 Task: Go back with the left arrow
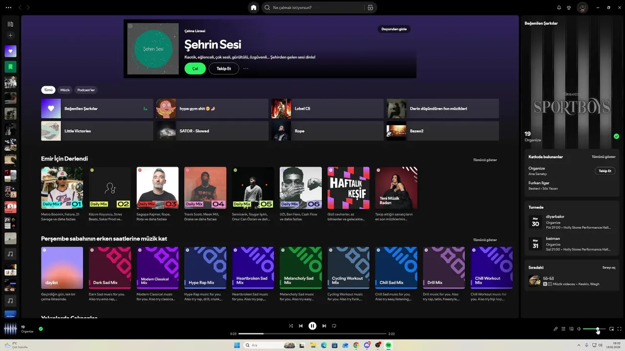[20, 7]
